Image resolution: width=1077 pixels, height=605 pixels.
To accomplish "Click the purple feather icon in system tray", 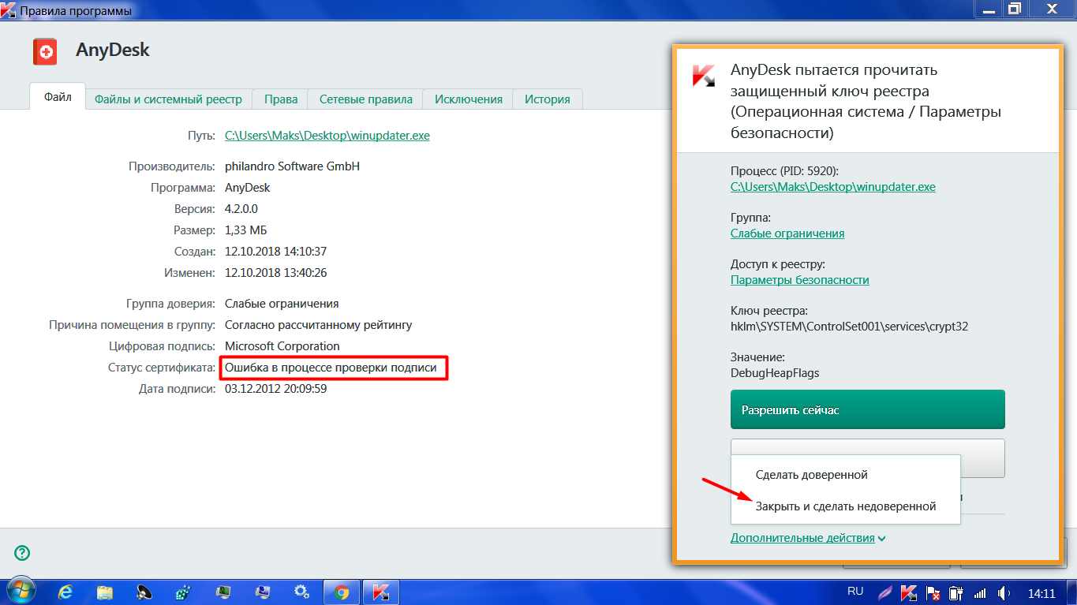I will (x=886, y=592).
